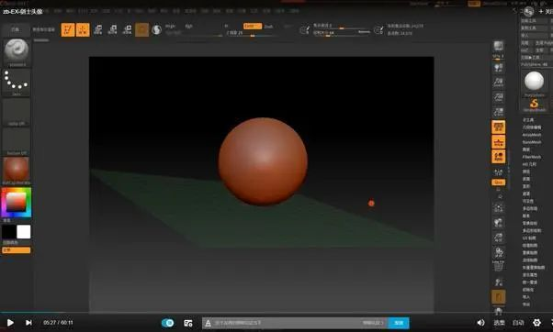Expand the 多边形组 subpalette
553x332 pixels.
click(x=530, y=208)
